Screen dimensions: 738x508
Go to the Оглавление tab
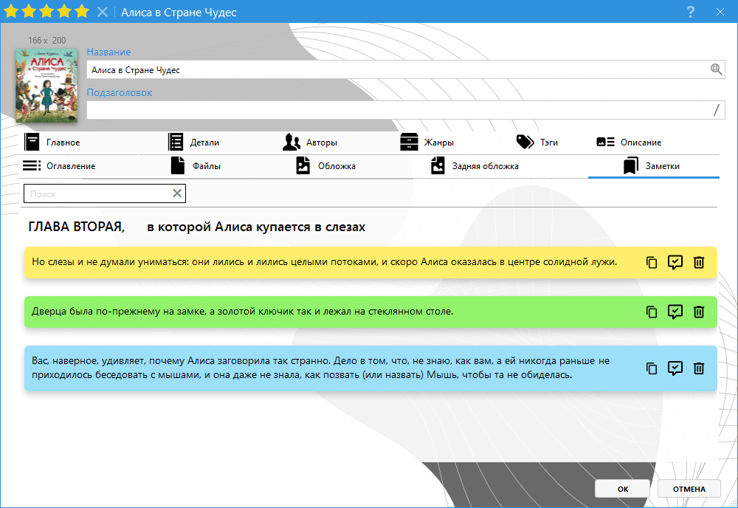coord(61,166)
